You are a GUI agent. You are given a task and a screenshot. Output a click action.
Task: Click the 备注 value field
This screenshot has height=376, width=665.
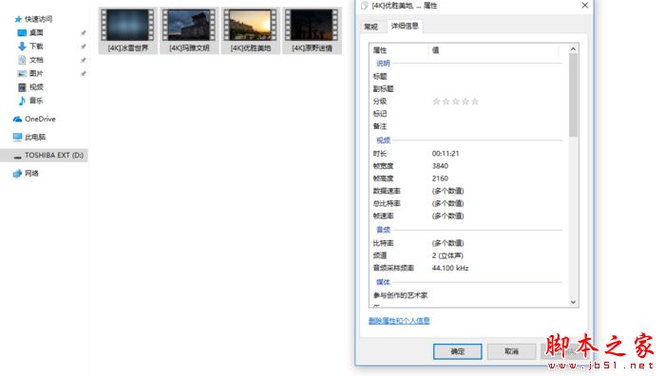pos(496,126)
